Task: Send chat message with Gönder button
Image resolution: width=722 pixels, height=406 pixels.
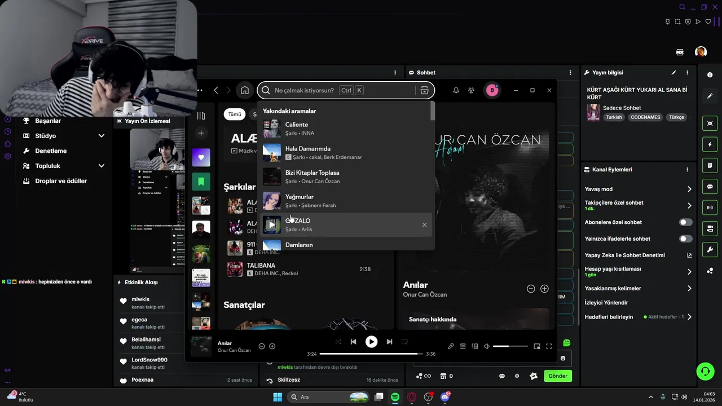Action: (558, 376)
